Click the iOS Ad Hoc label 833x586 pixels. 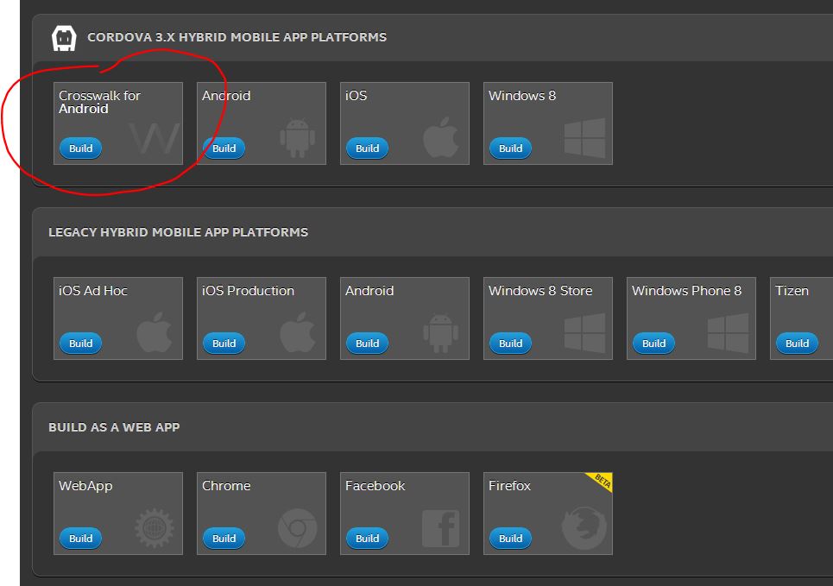click(x=93, y=291)
